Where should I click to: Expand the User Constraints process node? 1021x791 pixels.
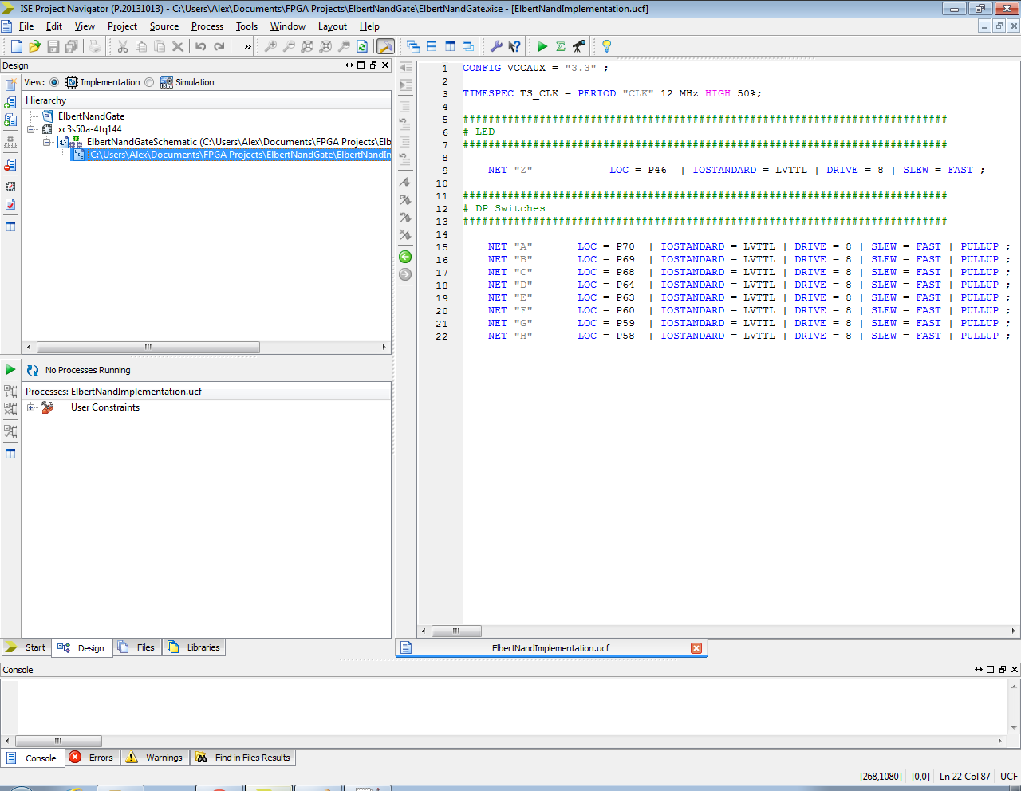click(31, 407)
